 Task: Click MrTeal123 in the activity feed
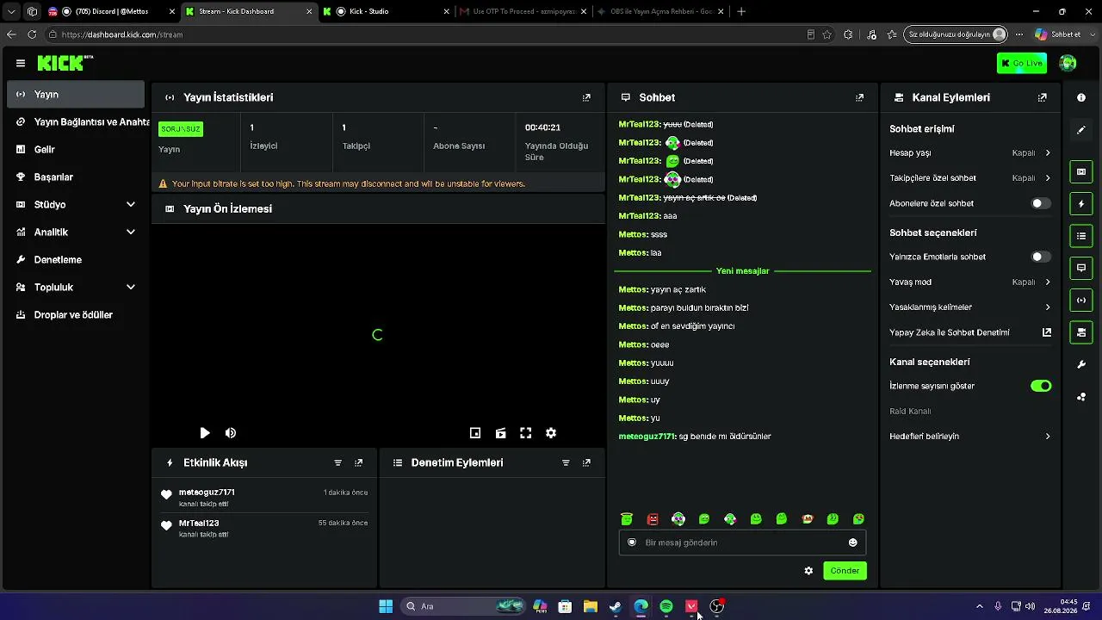pos(199,523)
